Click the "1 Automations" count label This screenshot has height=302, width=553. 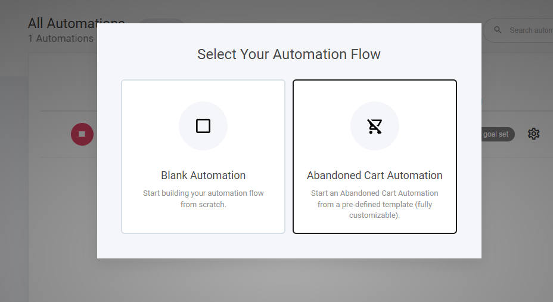click(x=60, y=39)
